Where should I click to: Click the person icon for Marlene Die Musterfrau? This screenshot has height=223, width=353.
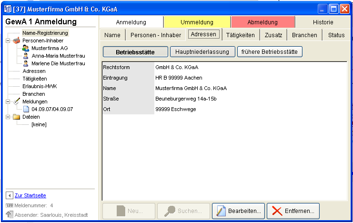point(26,63)
